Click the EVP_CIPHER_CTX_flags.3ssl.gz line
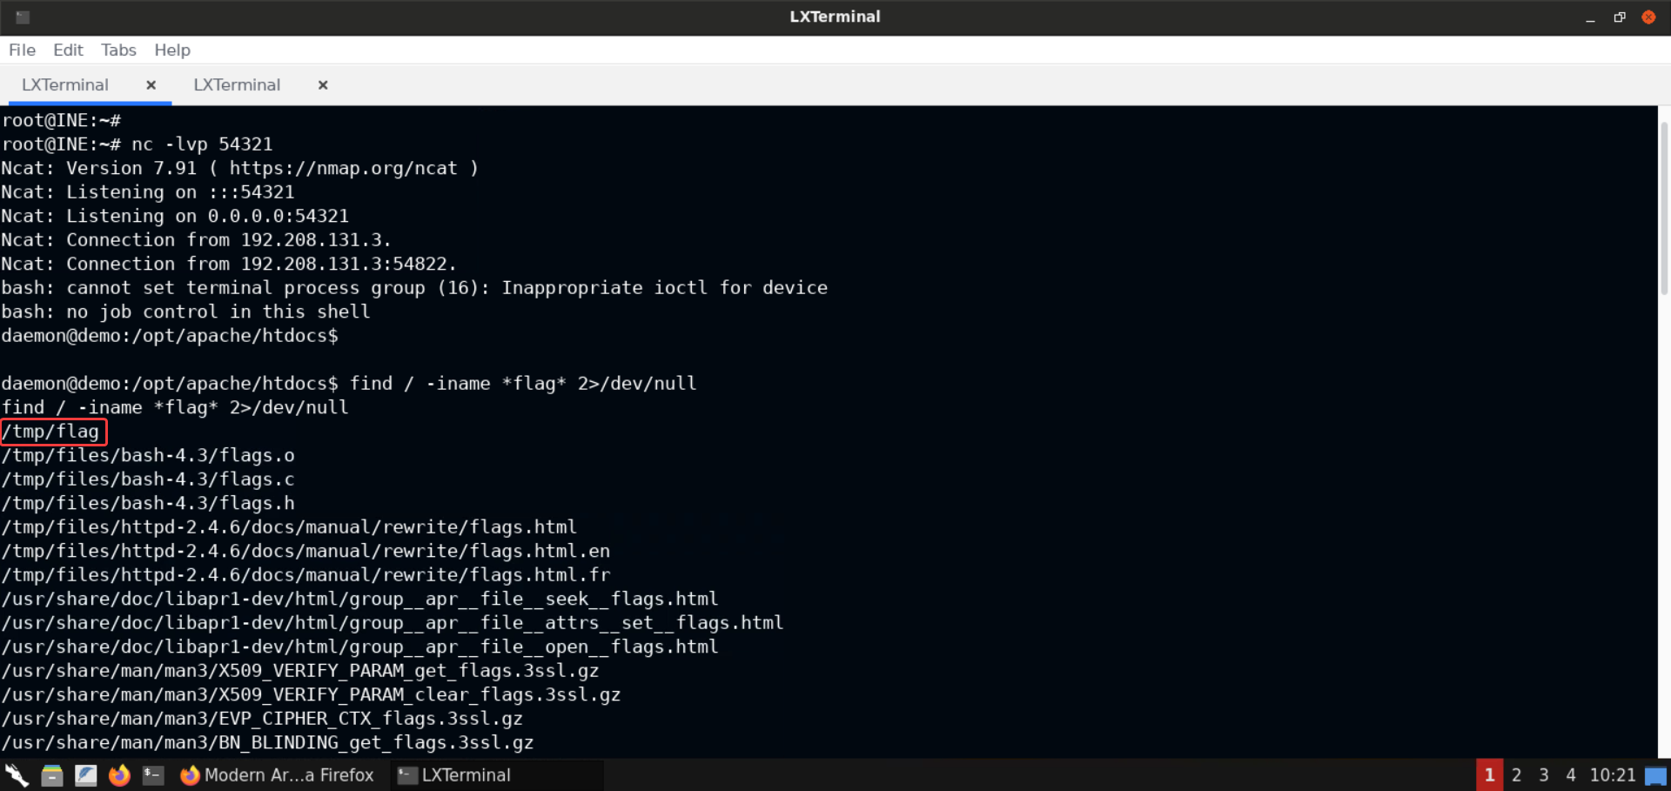 tap(262, 719)
